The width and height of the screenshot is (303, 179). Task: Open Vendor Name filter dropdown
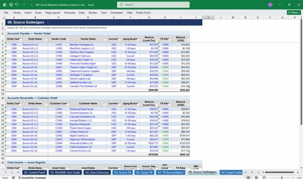pyautogui.click(x=105, y=41)
